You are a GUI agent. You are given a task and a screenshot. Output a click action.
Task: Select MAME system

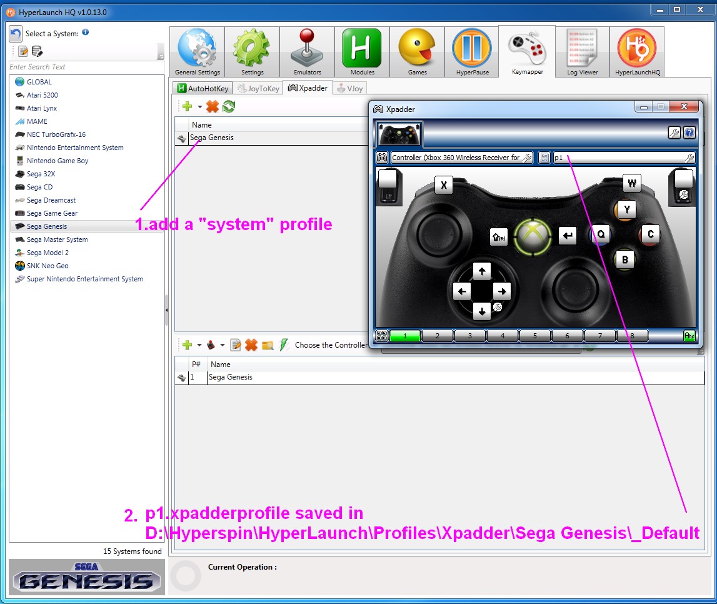click(37, 121)
